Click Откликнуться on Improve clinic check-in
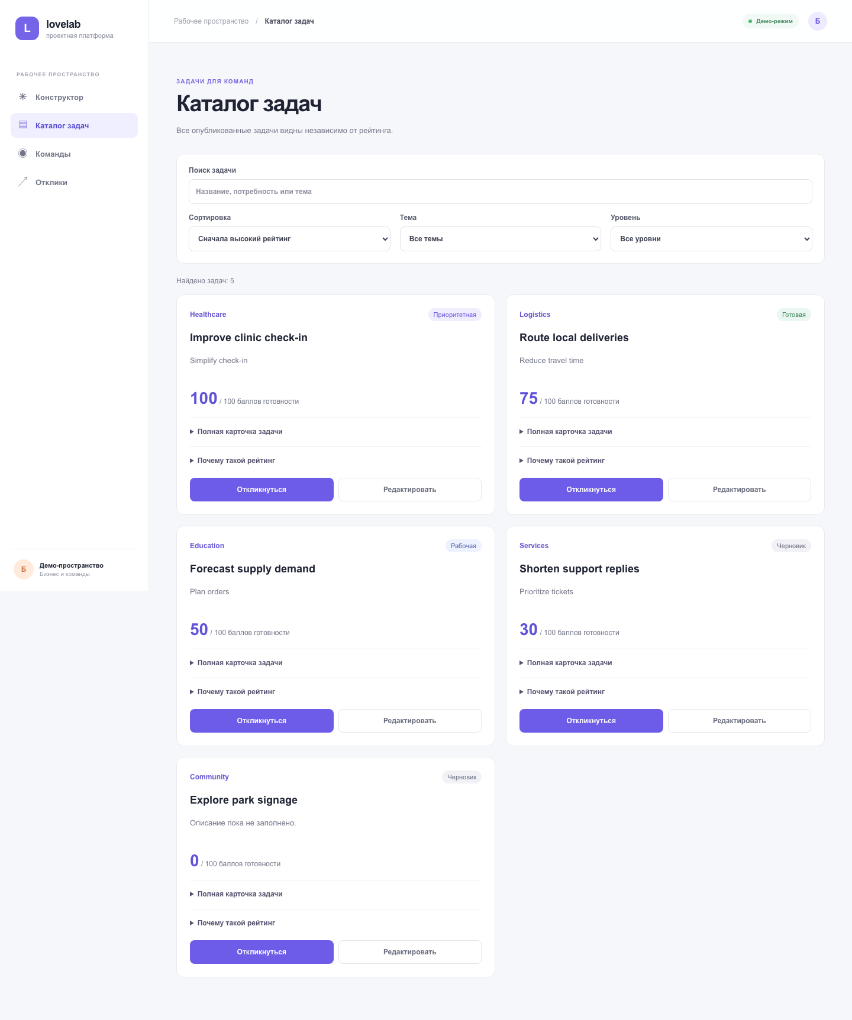Image resolution: width=852 pixels, height=1020 pixels. (262, 490)
